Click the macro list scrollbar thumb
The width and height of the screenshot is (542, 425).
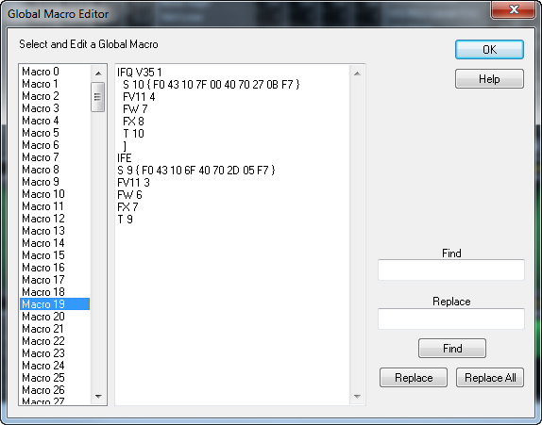tap(98, 97)
